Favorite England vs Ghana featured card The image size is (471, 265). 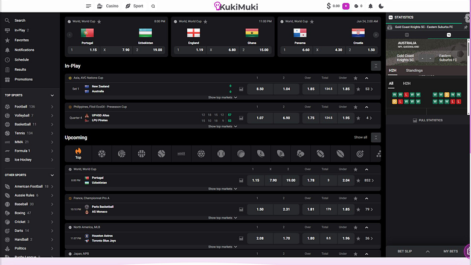205,22
